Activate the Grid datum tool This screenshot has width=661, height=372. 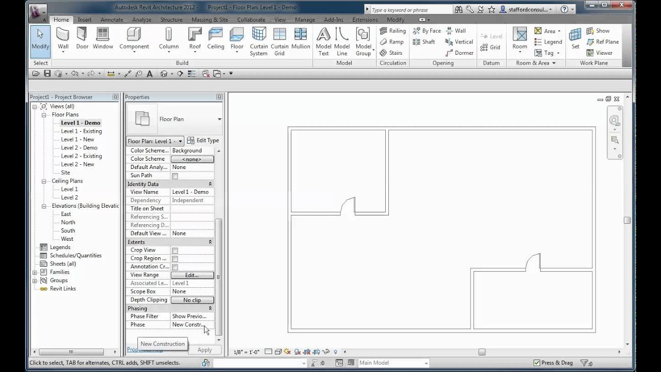point(490,47)
